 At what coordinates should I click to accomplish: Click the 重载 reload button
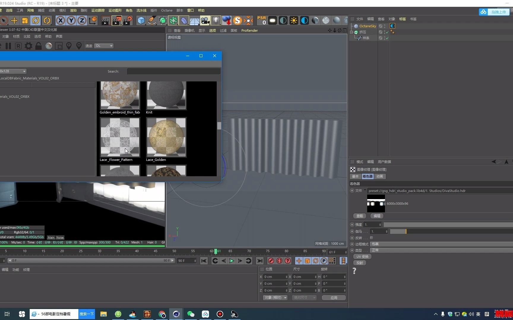click(360, 216)
